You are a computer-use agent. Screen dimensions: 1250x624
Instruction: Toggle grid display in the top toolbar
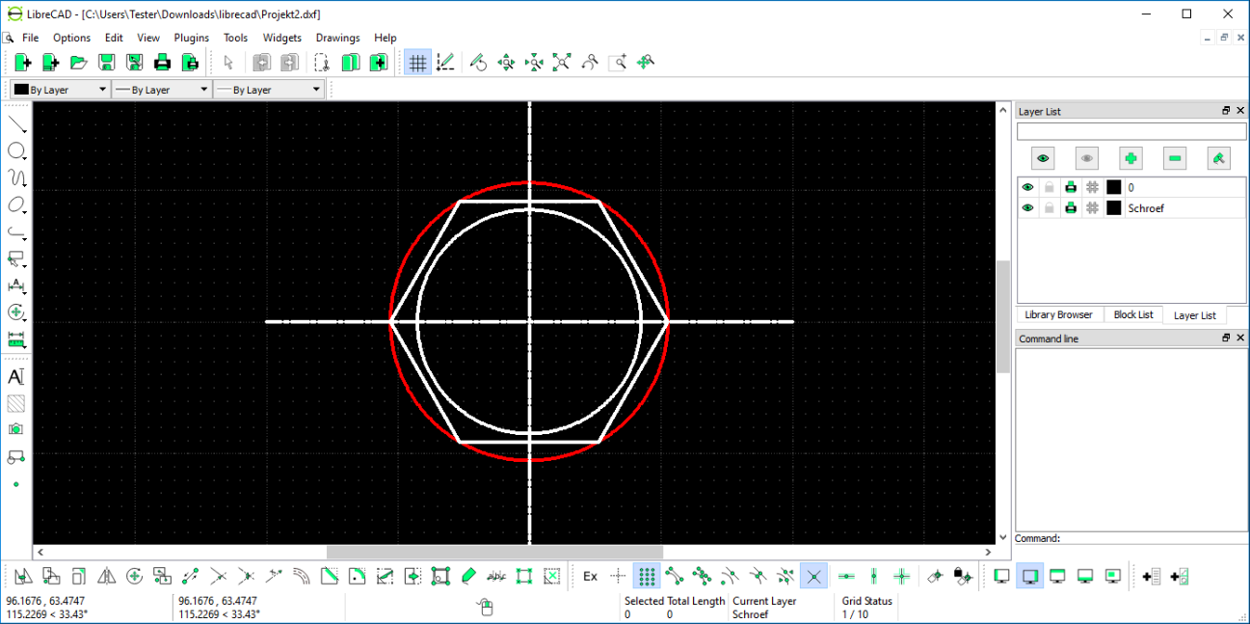pyautogui.click(x=417, y=61)
